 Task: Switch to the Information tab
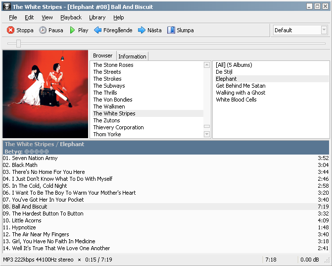tap(132, 56)
